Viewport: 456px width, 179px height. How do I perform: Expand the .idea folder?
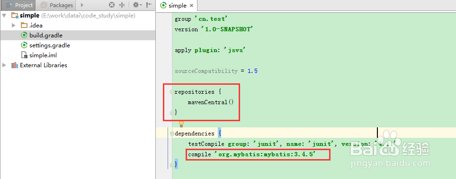(14, 25)
